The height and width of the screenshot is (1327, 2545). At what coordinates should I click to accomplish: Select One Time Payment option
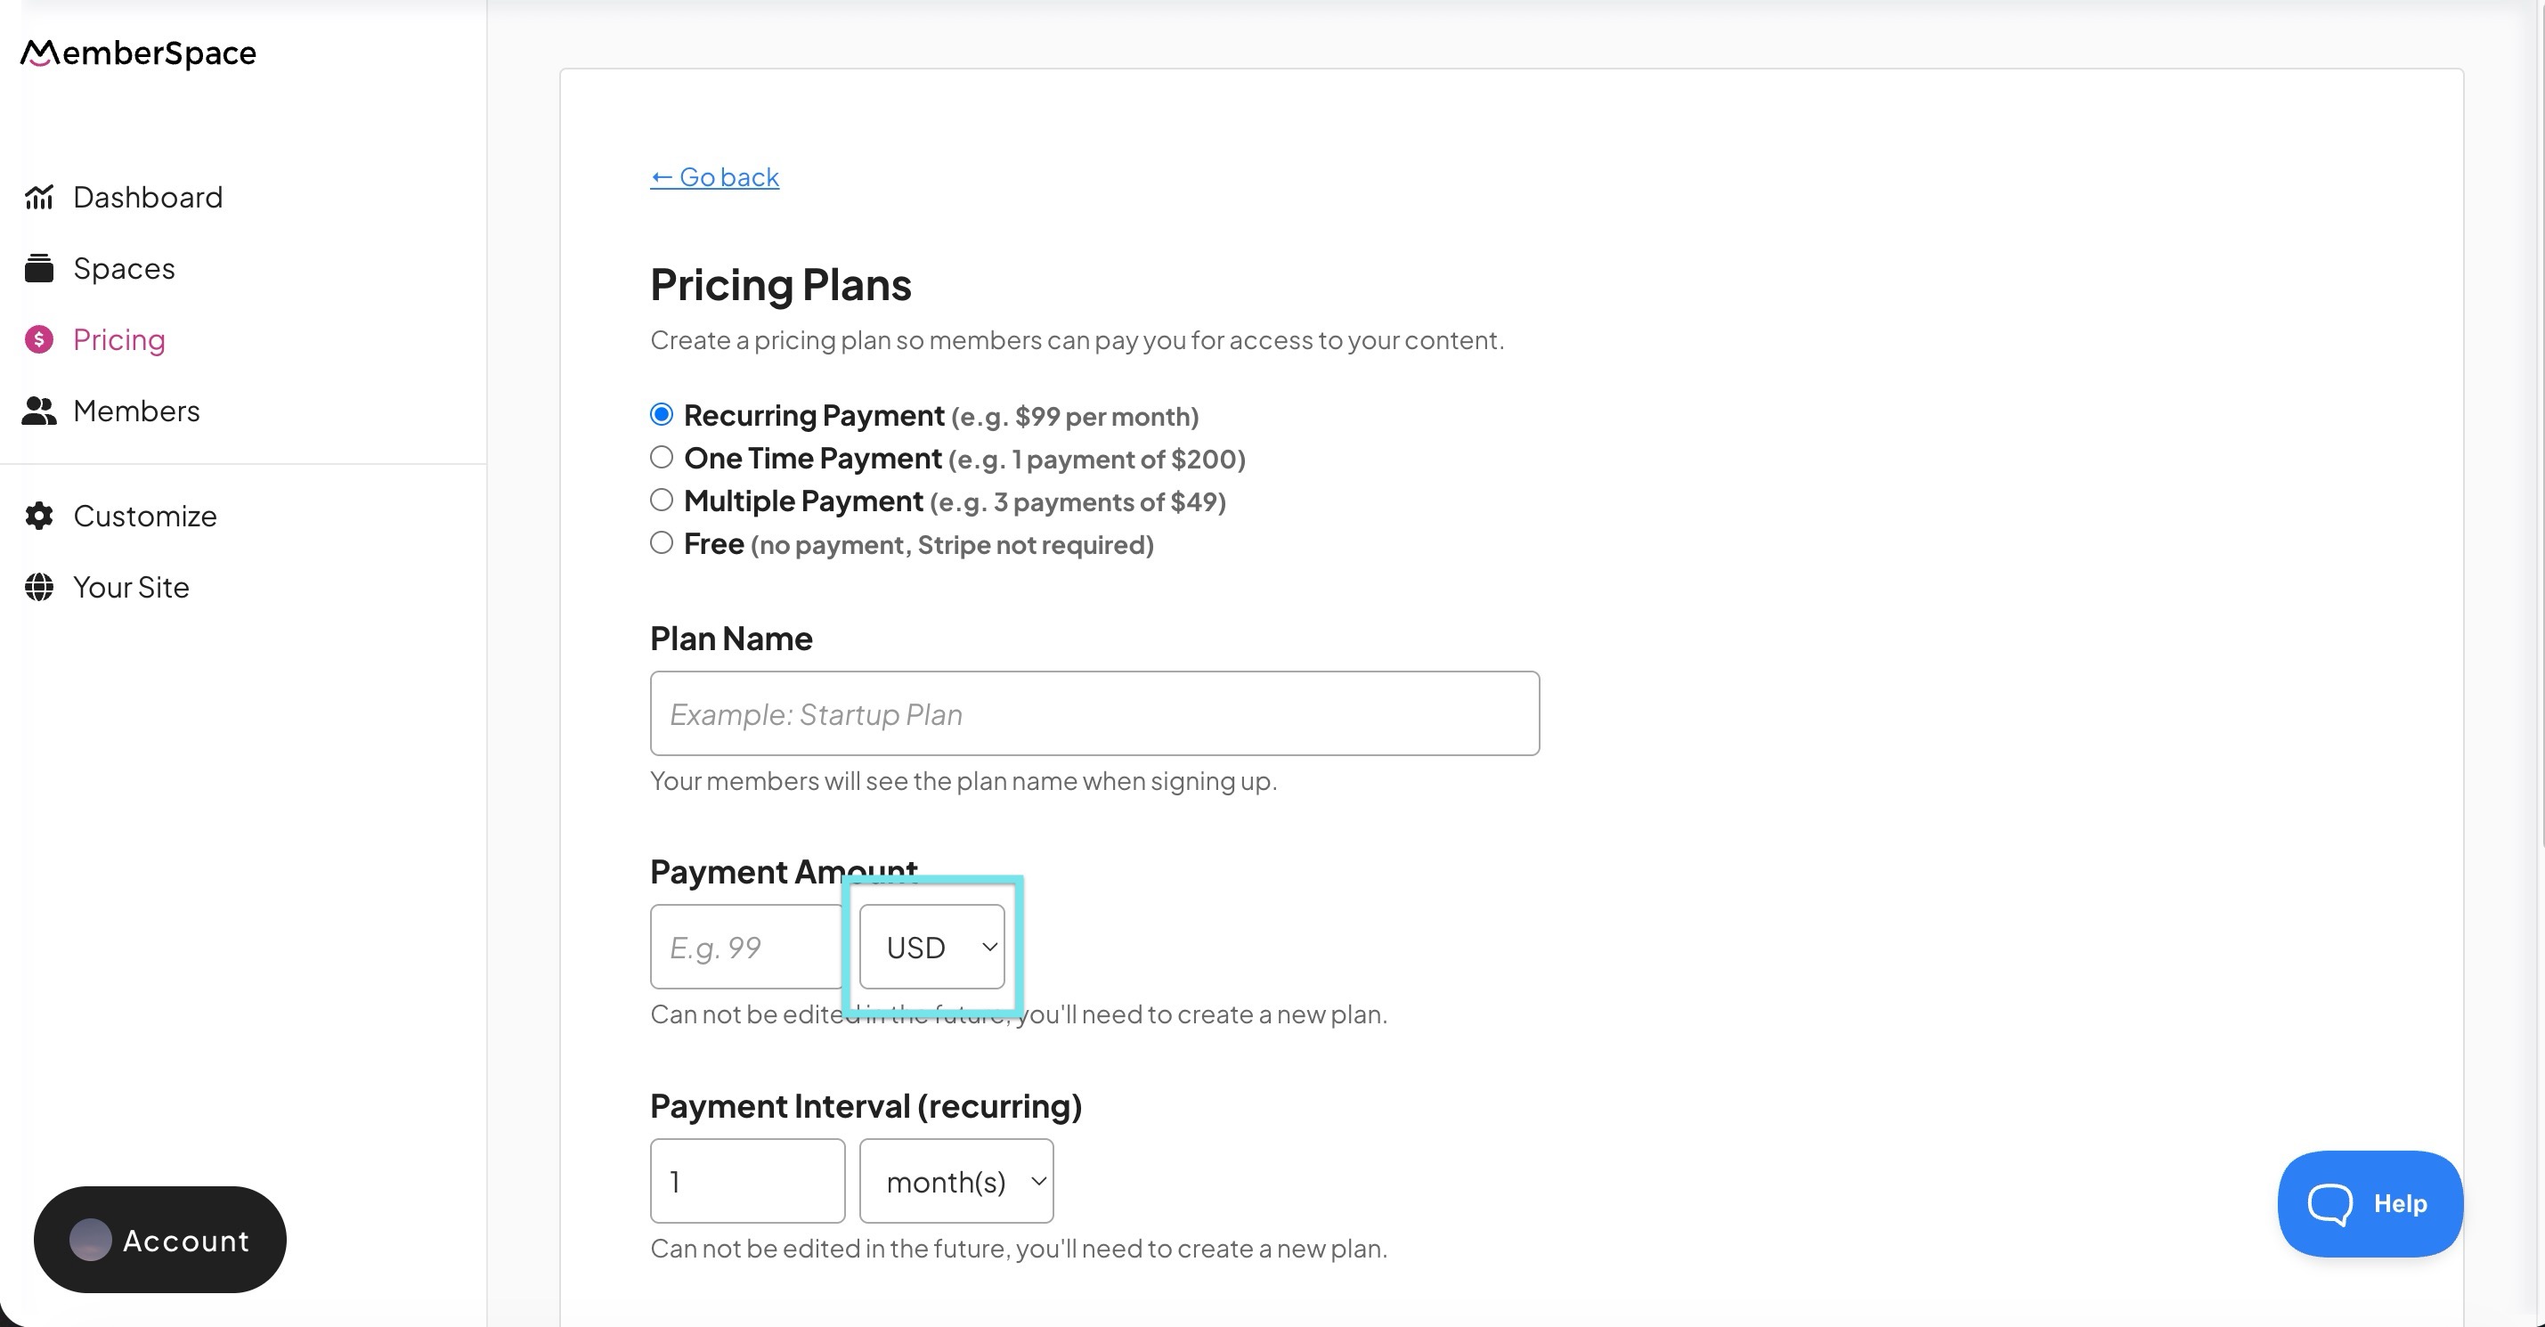coord(662,458)
